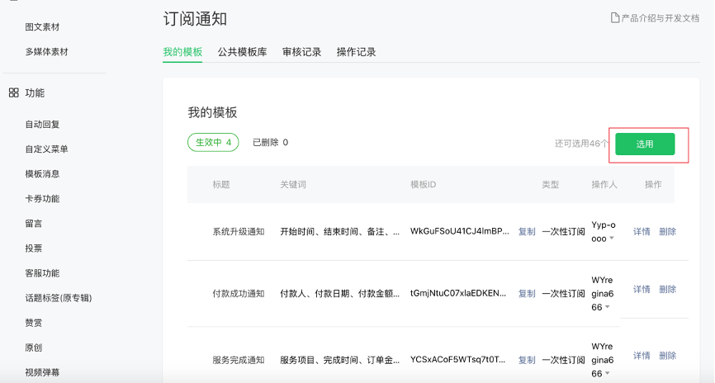Click 删除 for 付款成功通知
715x383 pixels.
[x=668, y=289]
